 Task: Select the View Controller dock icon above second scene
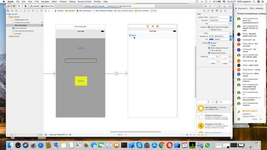[x=148, y=26]
